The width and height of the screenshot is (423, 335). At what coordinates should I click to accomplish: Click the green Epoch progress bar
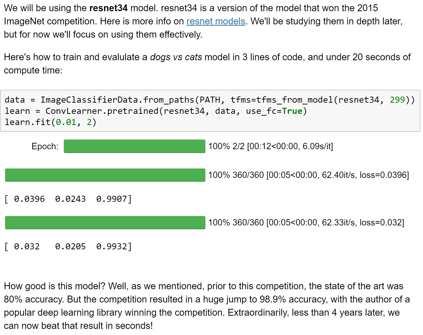coord(134,146)
